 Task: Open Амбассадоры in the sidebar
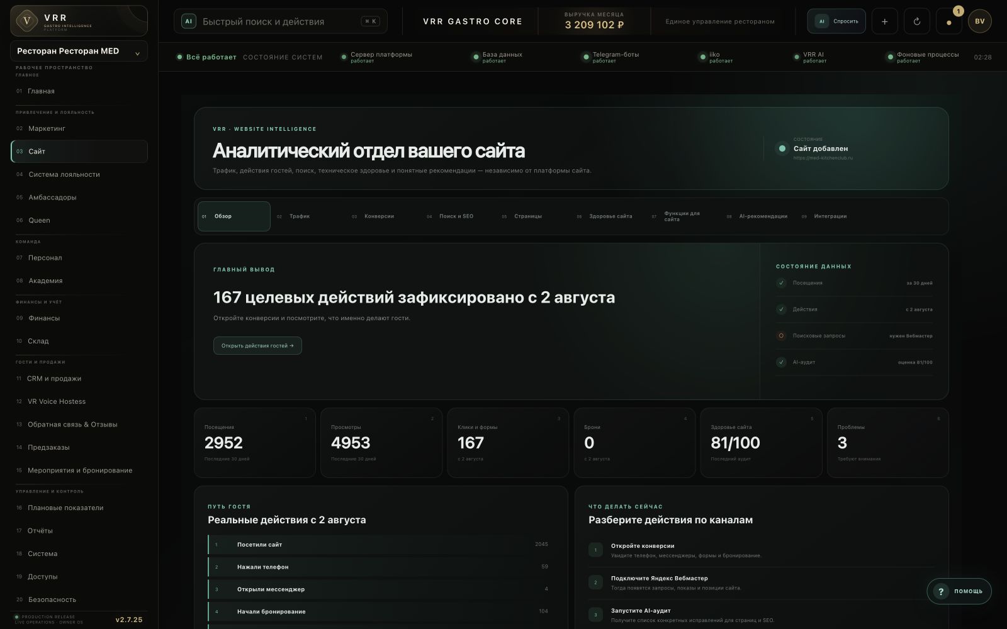coord(79,198)
